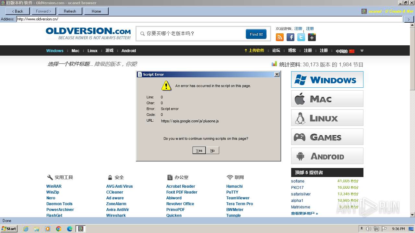415x233 pixels.
Task: Click the RSS feed icon
Action: pyautogui.click(x=280, y=37)
